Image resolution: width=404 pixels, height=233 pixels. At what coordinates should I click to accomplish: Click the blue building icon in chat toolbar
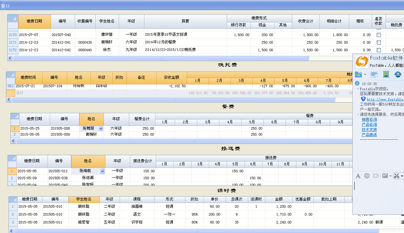tap(386, 75)
